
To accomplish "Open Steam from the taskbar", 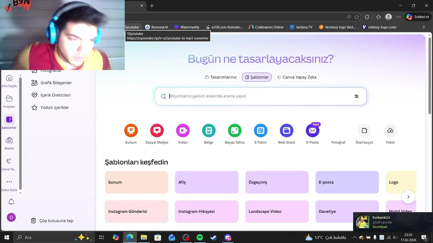I will click(x=213, y=238).
